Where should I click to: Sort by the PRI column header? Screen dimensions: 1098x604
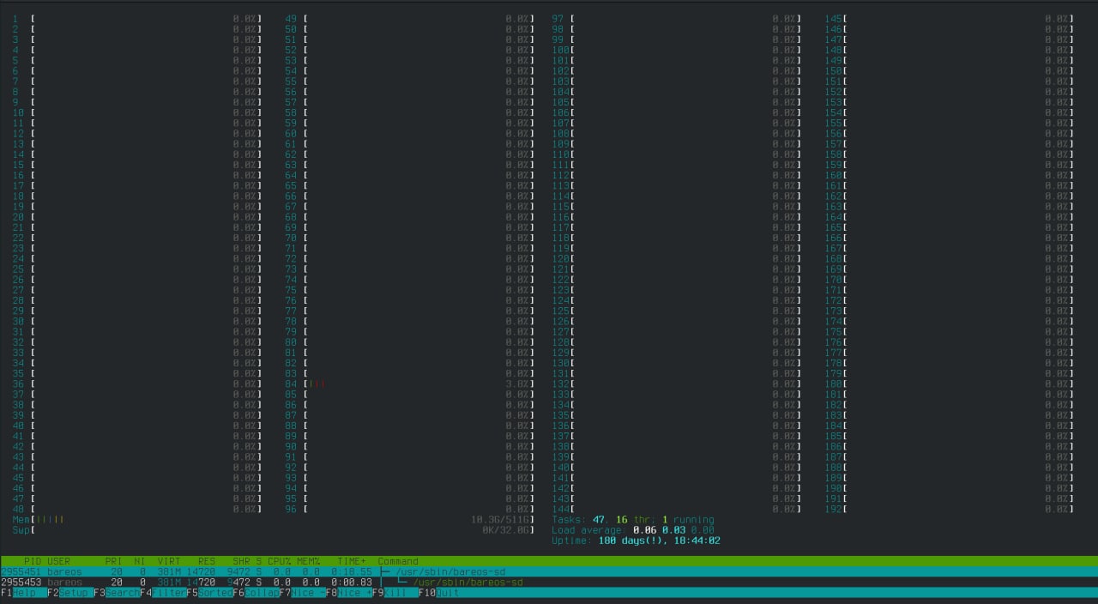(113, 561)
